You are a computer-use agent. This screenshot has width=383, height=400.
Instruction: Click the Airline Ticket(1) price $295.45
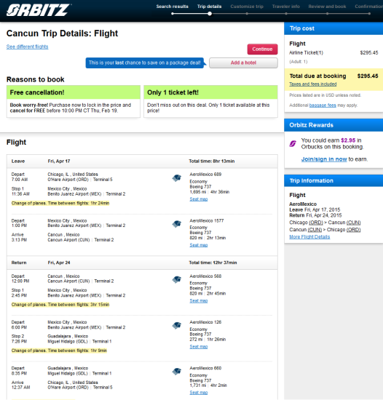pyautogui.click(x=369, y=53)
